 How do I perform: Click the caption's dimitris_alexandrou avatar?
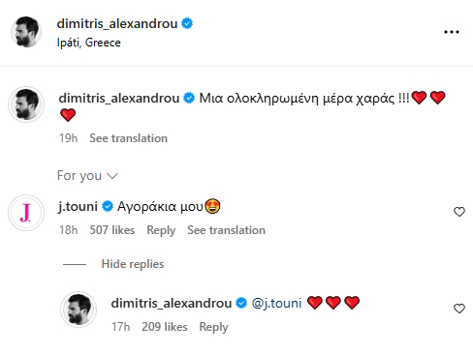[26, 104]
